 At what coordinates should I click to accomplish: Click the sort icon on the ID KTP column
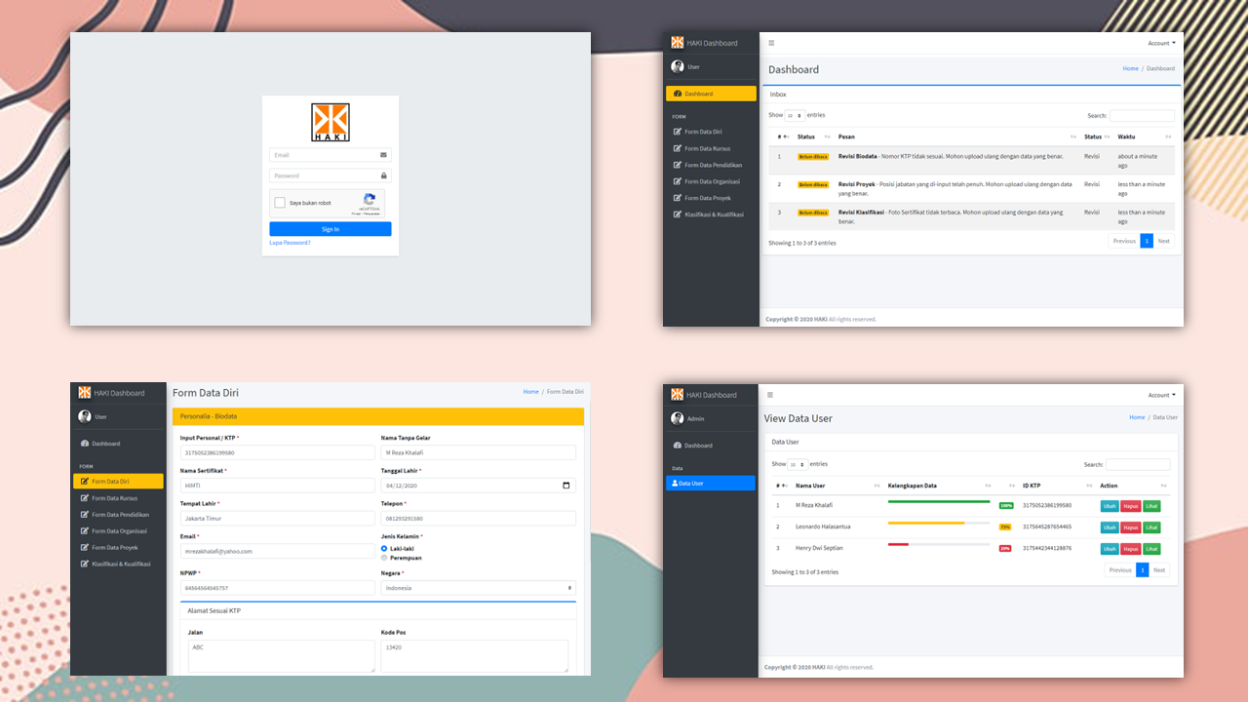(x=1089, y=486)
